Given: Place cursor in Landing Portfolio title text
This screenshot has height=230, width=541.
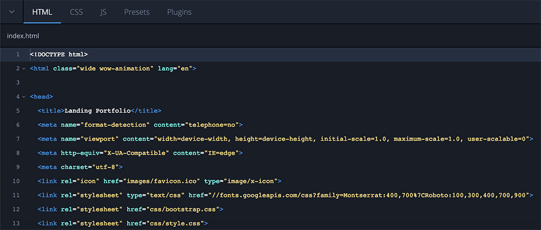Looking at the screenshot, I should pos(97,111).
